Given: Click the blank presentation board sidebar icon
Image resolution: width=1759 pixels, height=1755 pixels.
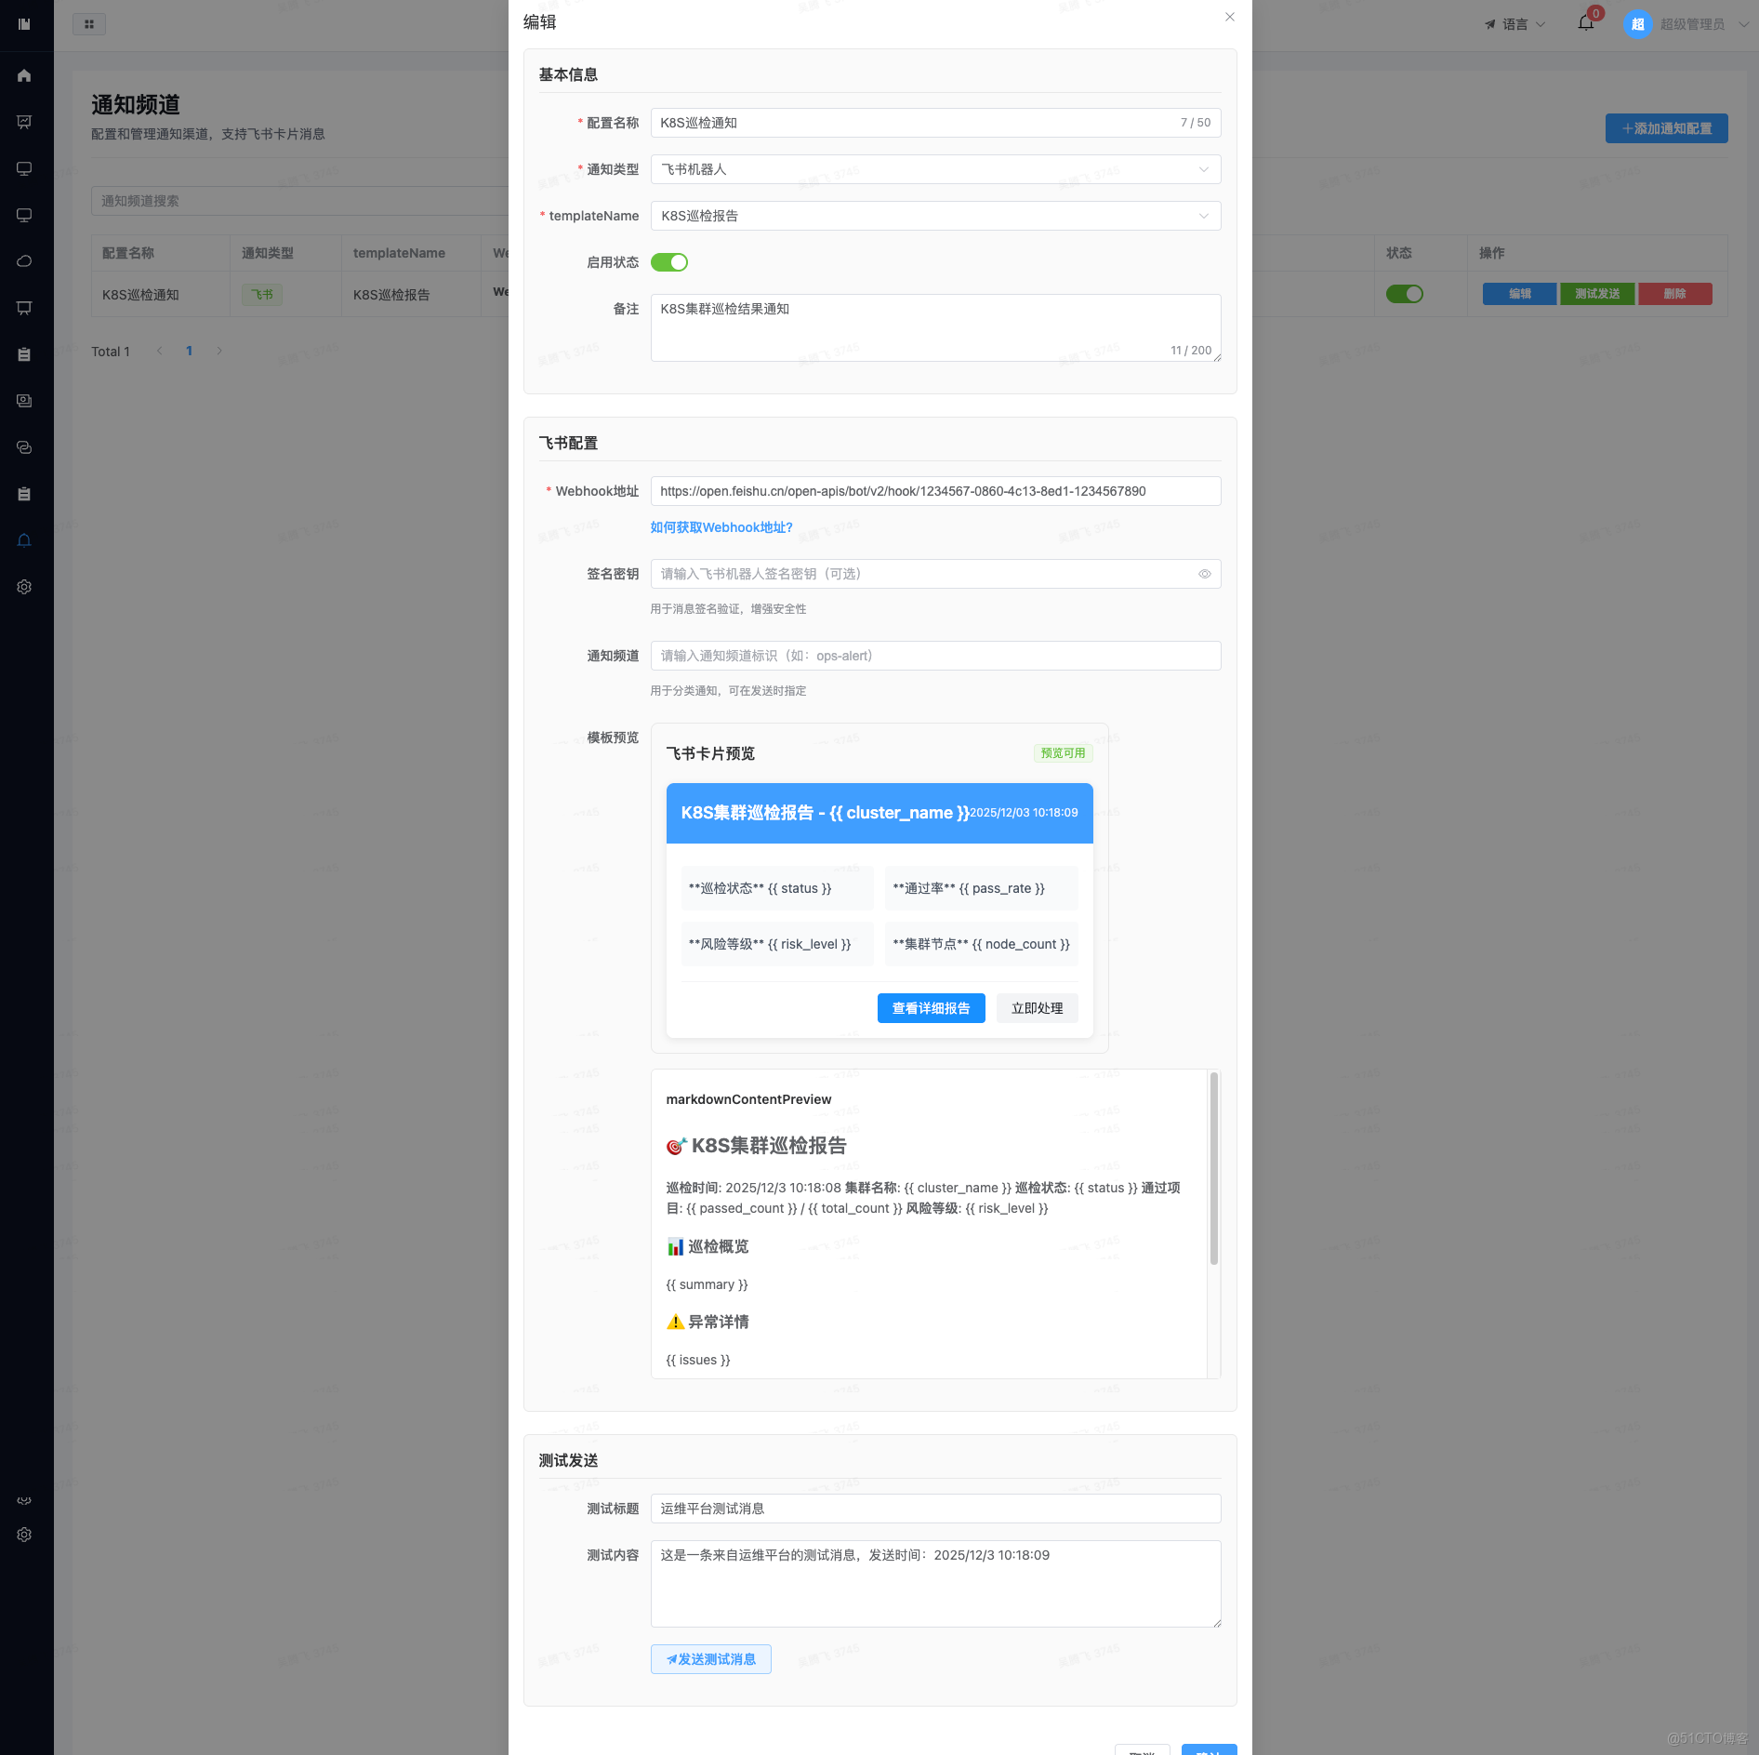Looking at the screenshot, I should pos(24,308).
